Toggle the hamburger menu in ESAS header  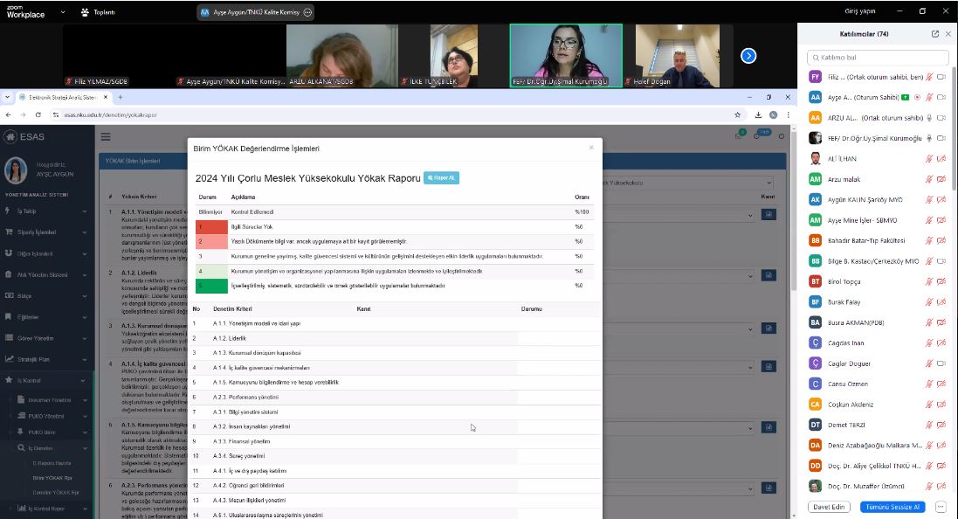point(106,137)
